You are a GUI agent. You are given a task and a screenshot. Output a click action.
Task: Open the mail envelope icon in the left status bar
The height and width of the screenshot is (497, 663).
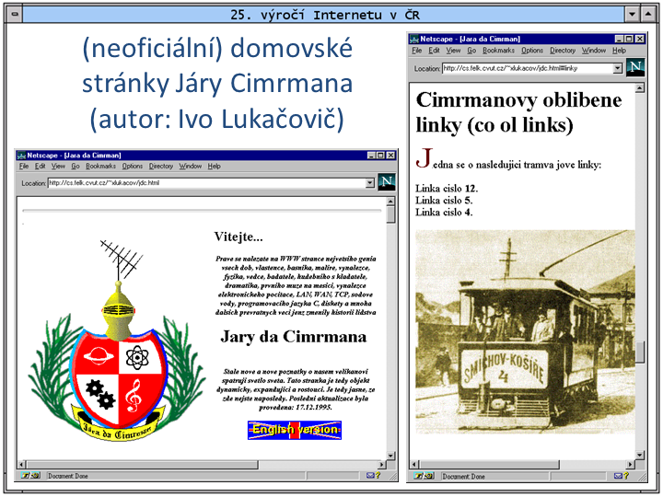(371, 476)
